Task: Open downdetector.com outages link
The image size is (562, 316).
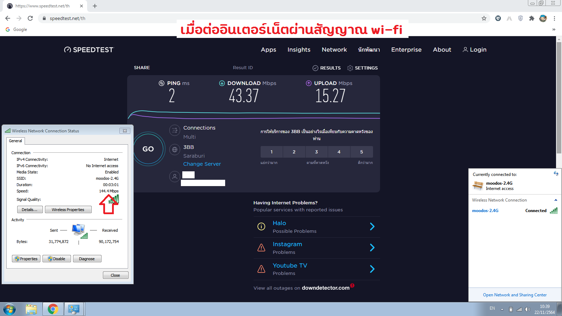Action: [x=326, y=288]
